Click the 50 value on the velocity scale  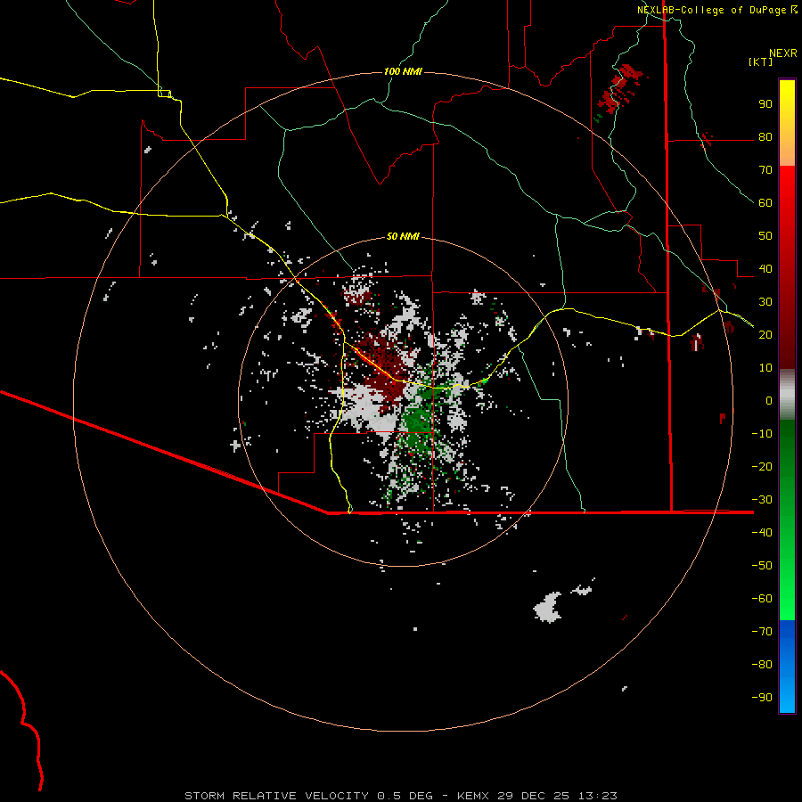(765, 236)
